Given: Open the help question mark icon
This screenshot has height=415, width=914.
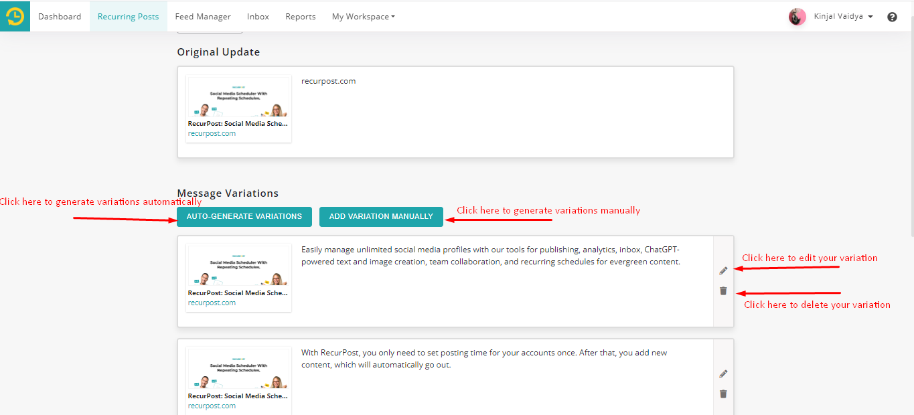Looking at the screenshot, I should tap(892, 17).
